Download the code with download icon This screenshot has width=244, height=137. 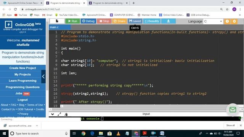pyautogui.click(x=169, y=21)
